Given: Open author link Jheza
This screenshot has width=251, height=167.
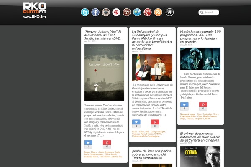Looking at the screenshot, I should 87,152.
